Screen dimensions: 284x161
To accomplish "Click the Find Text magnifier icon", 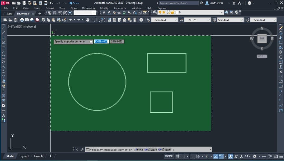I will (119, 12).
